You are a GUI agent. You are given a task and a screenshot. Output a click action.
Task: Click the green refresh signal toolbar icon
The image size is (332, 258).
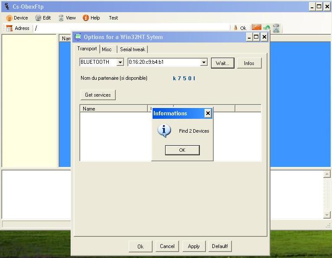coord(267,28)
